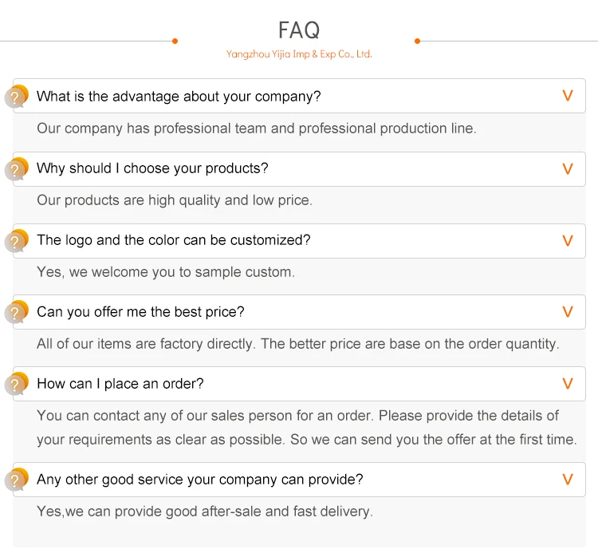The image size is (598, 557).
Task: Select 'What is the advantage about your company?' question
Action: (x=179, y=97)
